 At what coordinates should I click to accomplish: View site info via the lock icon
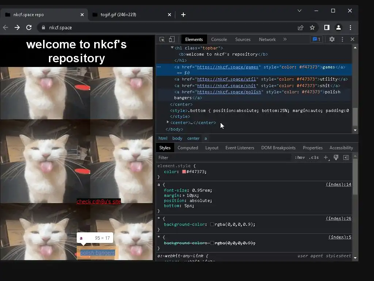[x=43, y=27]
